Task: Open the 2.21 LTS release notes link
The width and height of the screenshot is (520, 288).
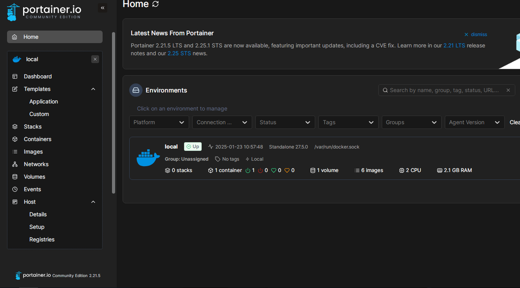Action: click(454, 45)
